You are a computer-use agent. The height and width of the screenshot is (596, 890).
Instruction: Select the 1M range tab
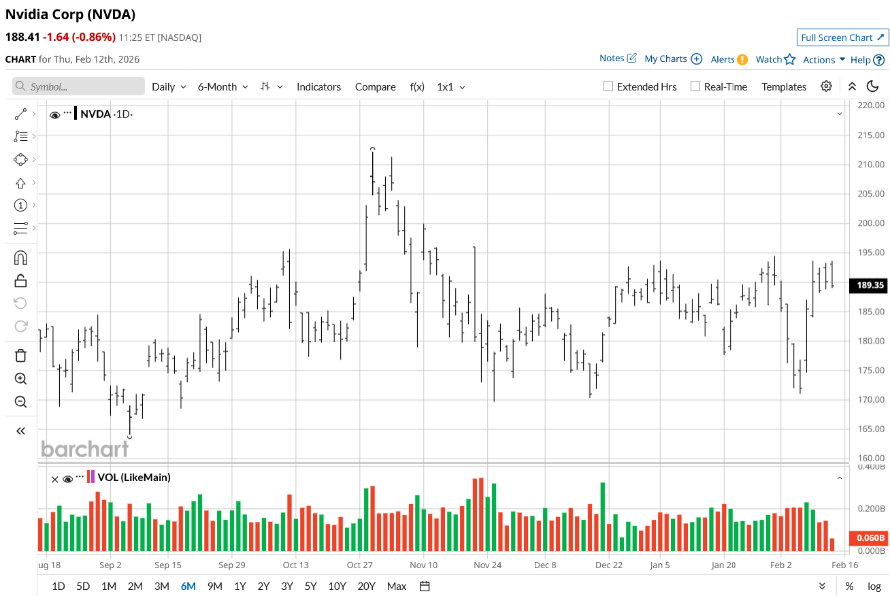[x=108, y=586]
